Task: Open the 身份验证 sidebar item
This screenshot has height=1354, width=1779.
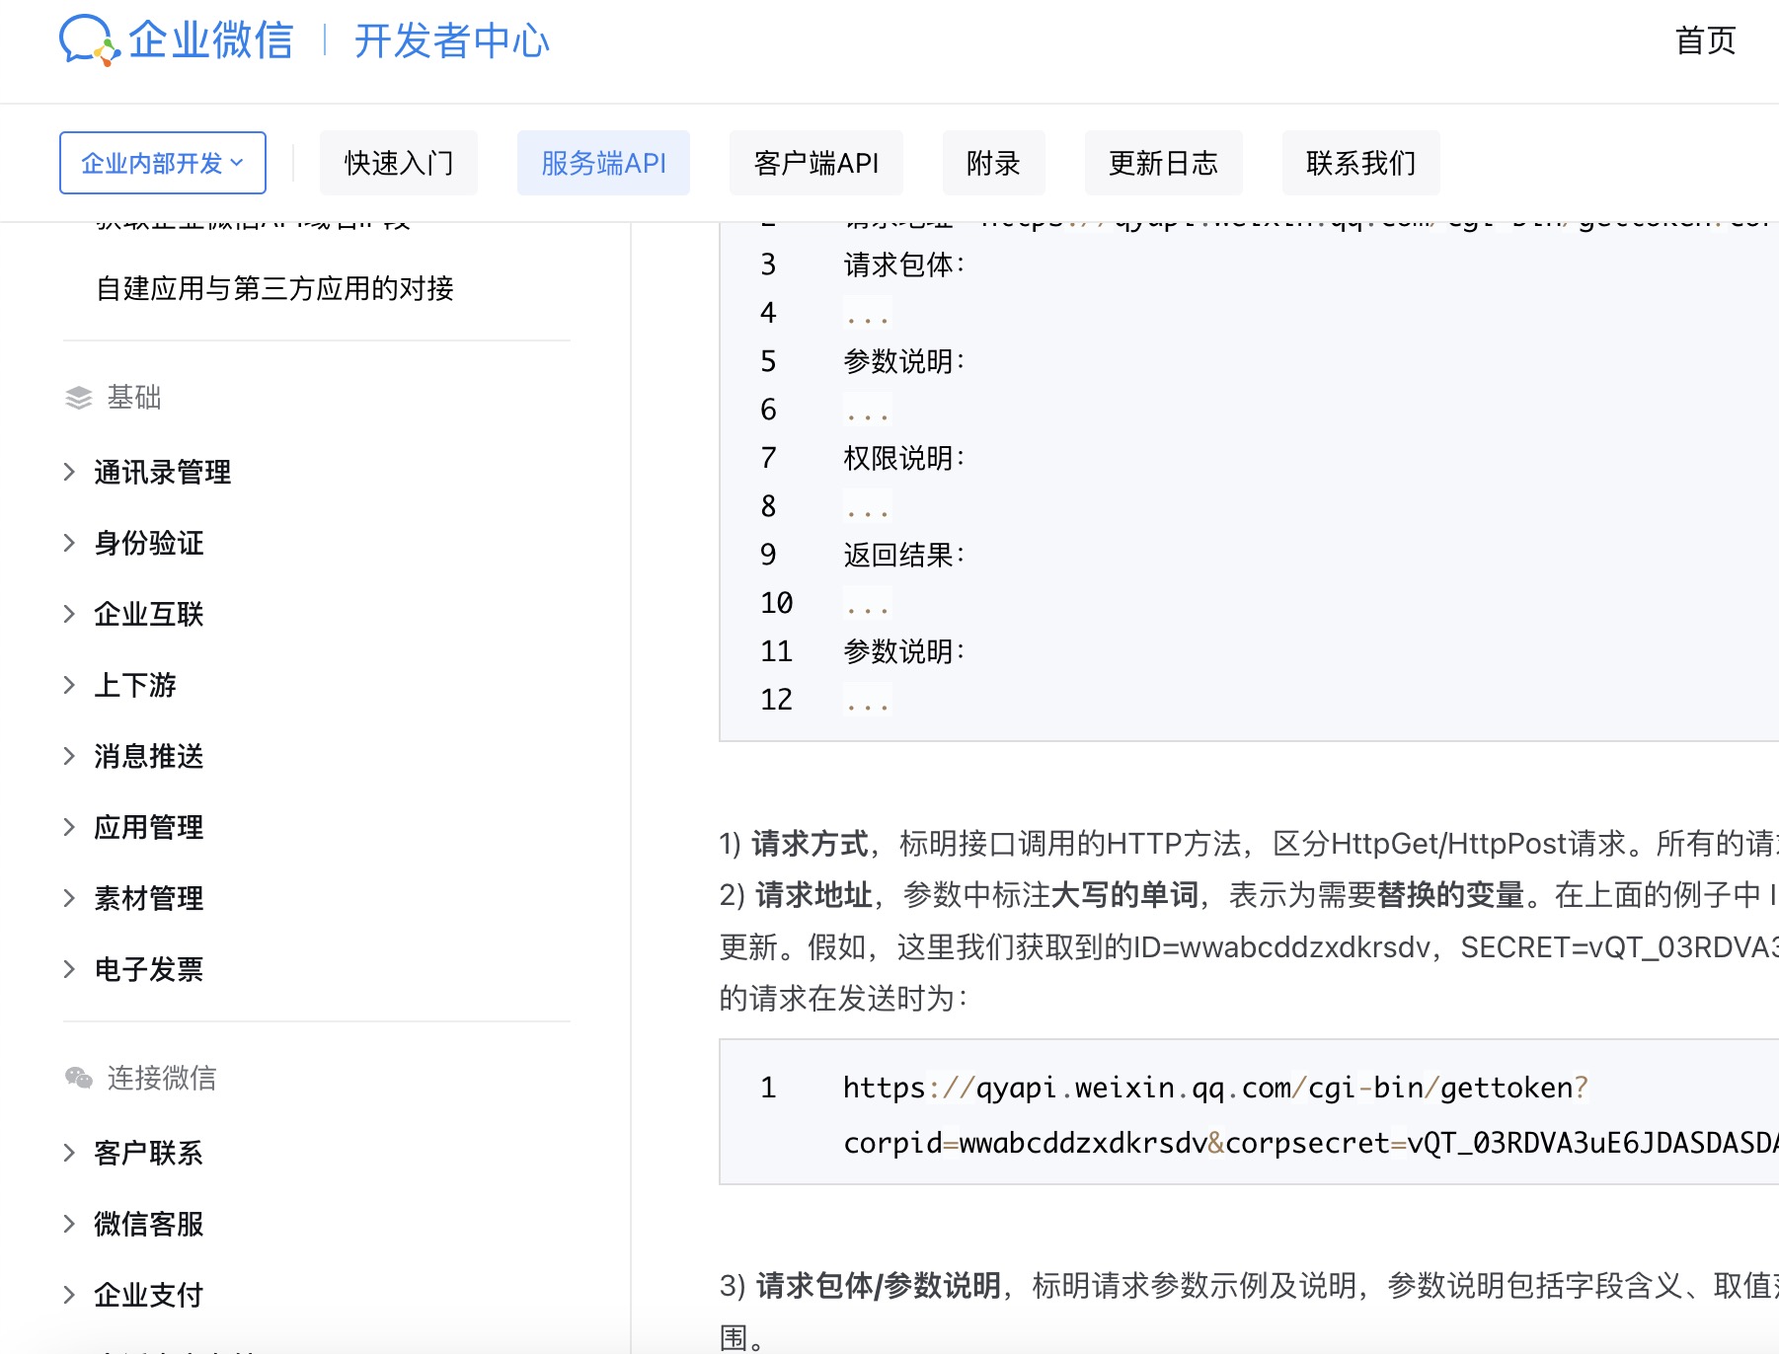Action: tap(149, 543)
